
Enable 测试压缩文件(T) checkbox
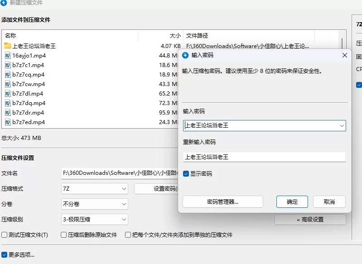click(x=5, y=235)
